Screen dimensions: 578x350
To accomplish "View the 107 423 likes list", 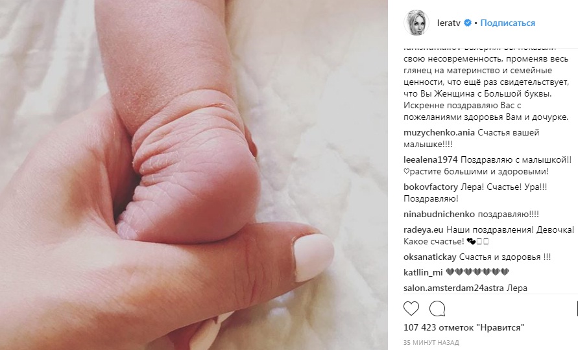I will 464,327.
